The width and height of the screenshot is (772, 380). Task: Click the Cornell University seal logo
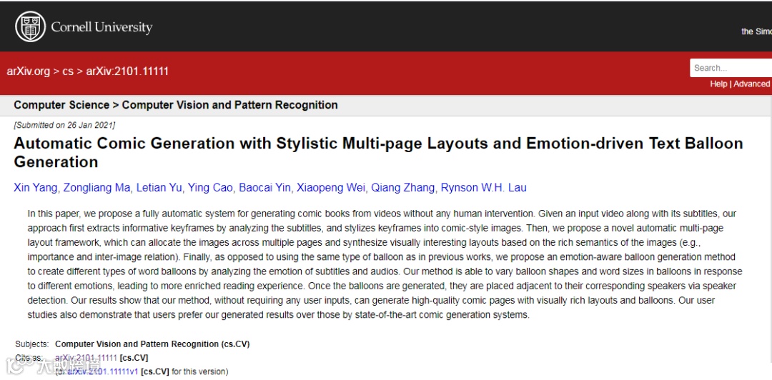pyautogui.click(x=31, y=26)
